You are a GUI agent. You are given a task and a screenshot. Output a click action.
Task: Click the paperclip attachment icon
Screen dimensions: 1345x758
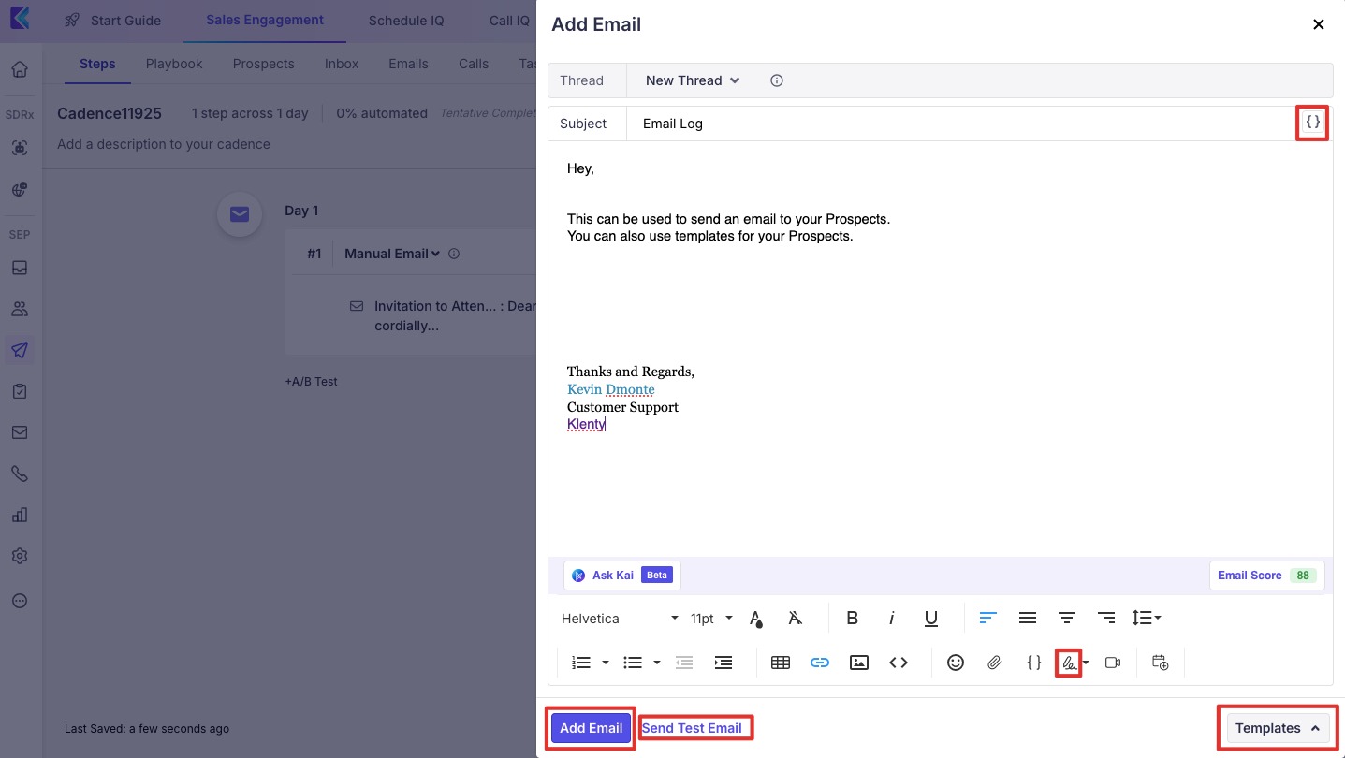(x=994, y=663)
